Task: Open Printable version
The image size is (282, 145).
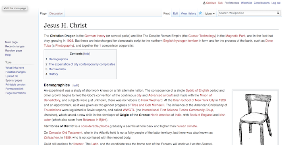Action: (15, 85)
